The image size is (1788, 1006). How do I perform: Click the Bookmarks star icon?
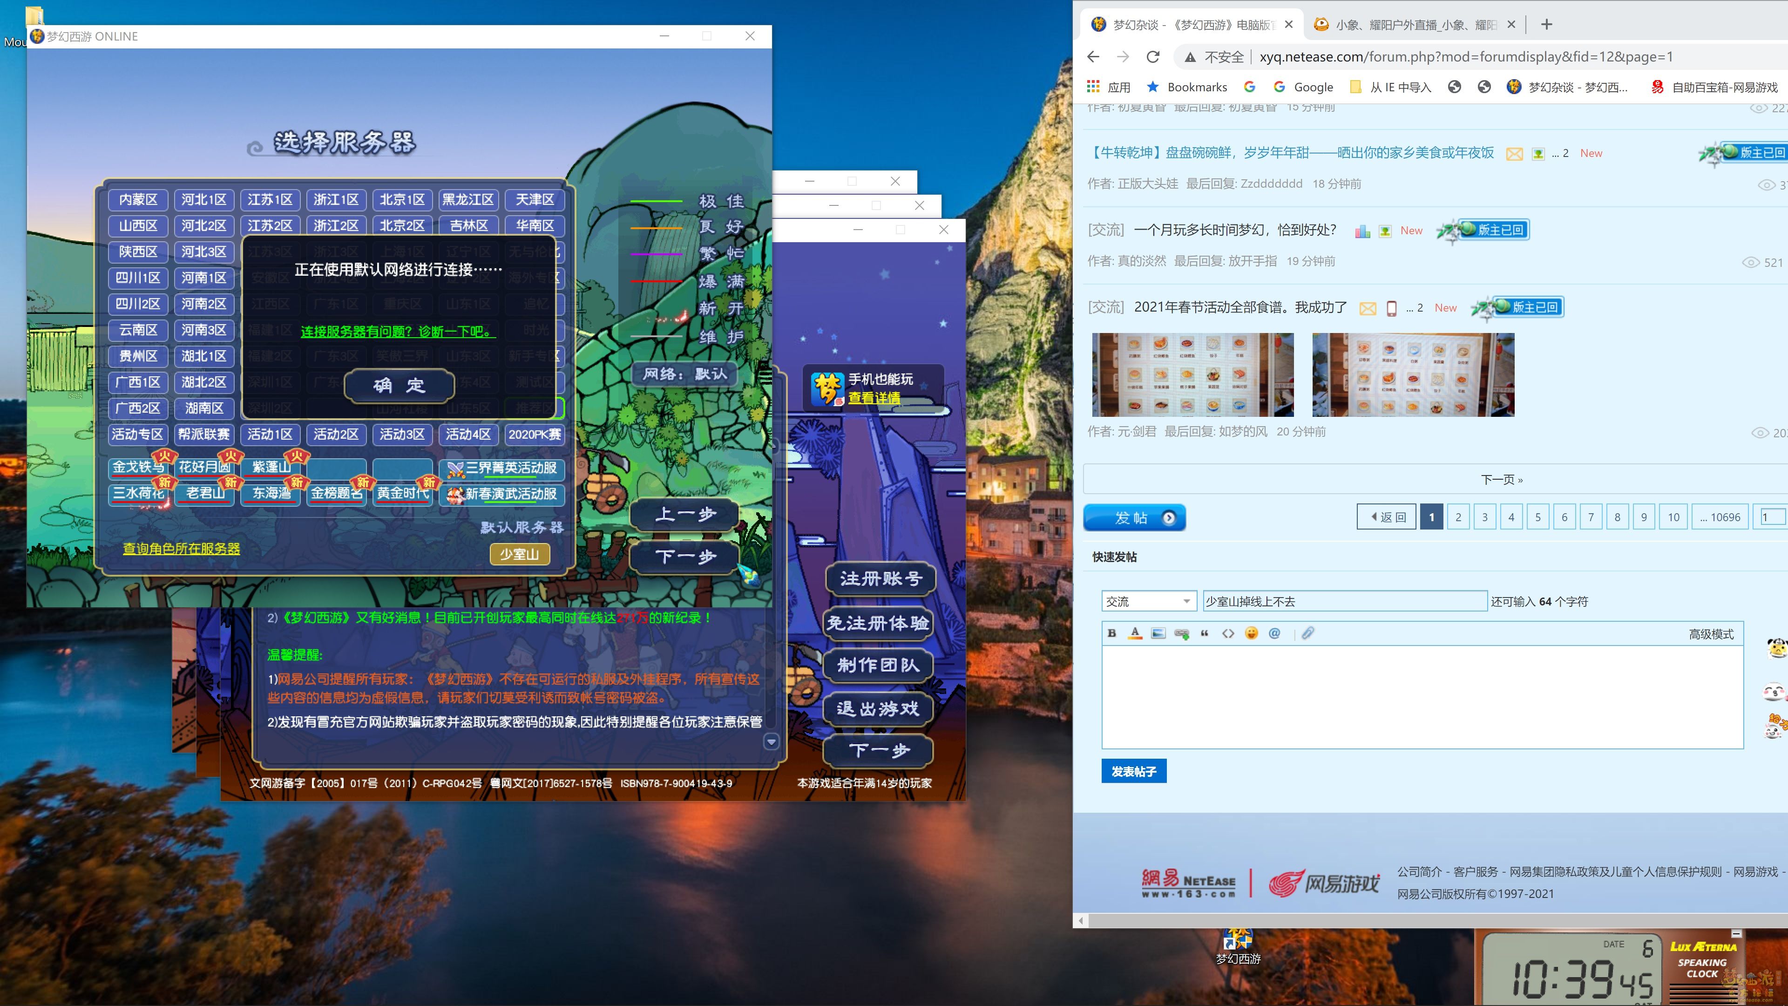point(1152,87)
